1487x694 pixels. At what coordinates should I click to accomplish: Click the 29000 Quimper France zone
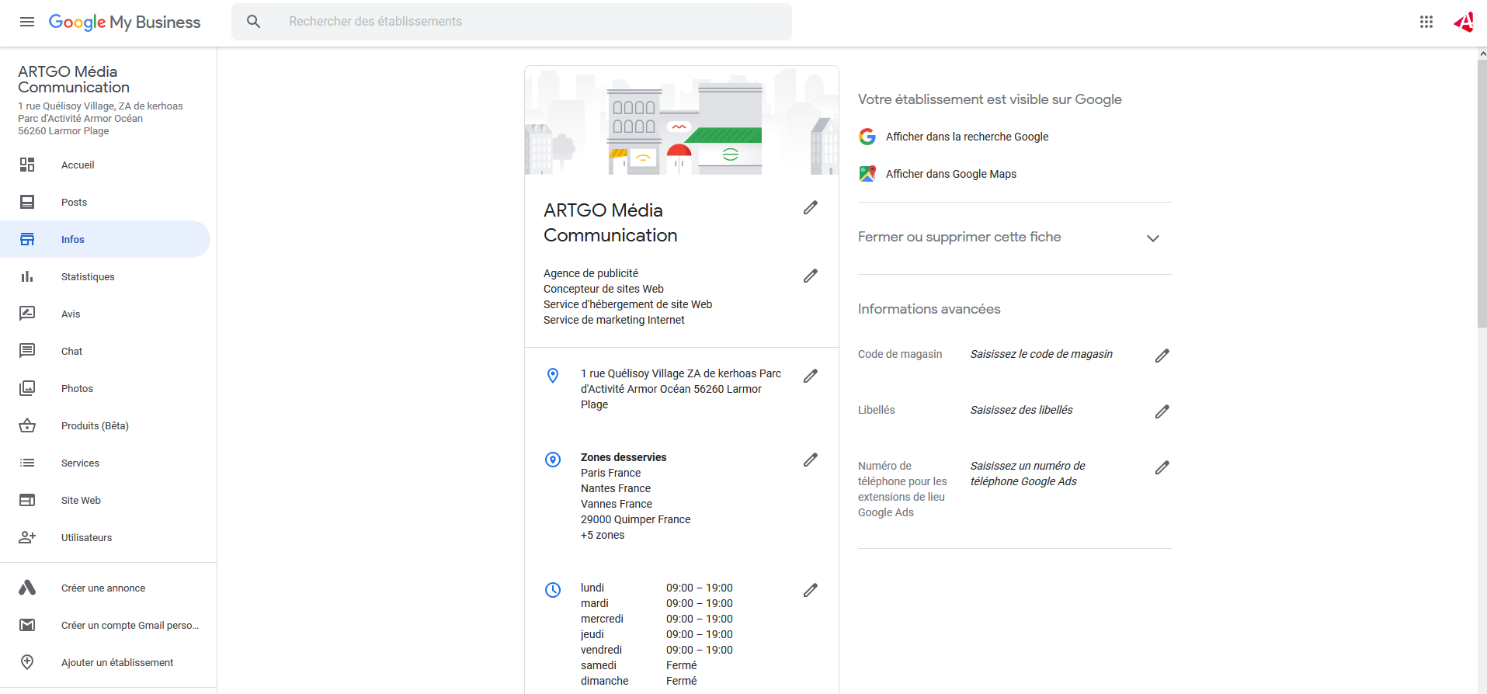(635, 519)
